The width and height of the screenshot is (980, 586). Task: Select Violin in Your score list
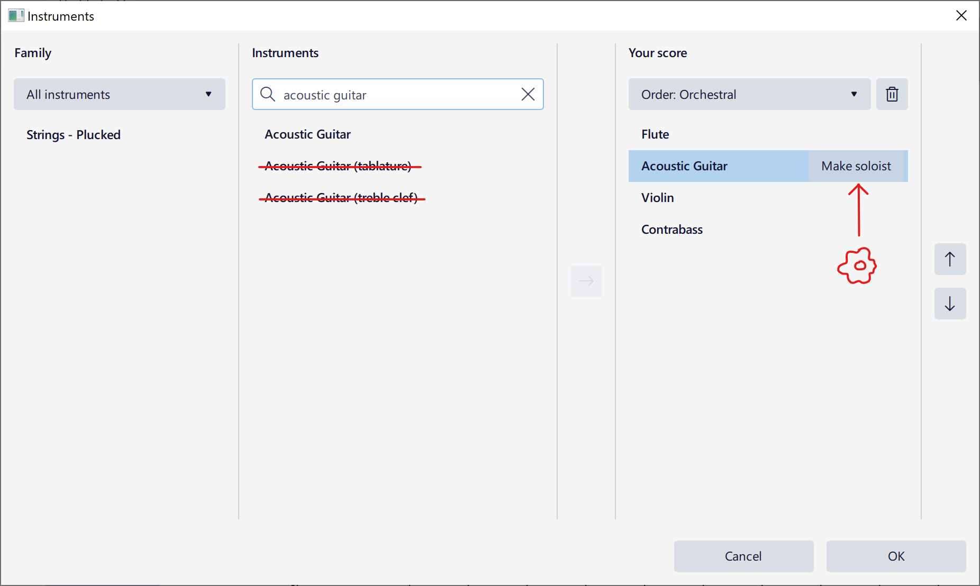coord(657,197)
